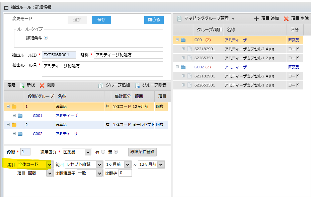
Task: Open the 範囲 dropdown showing レセプト縦覧
Action: click(x=99, y=165)
